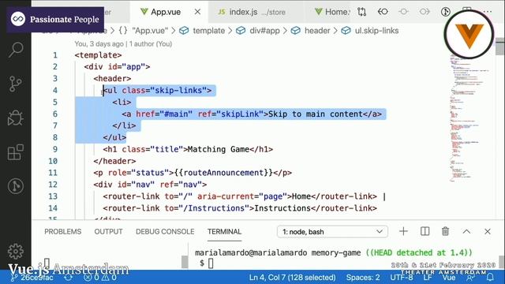Select the "App.vue" breadcrumb

coord(144,31)
